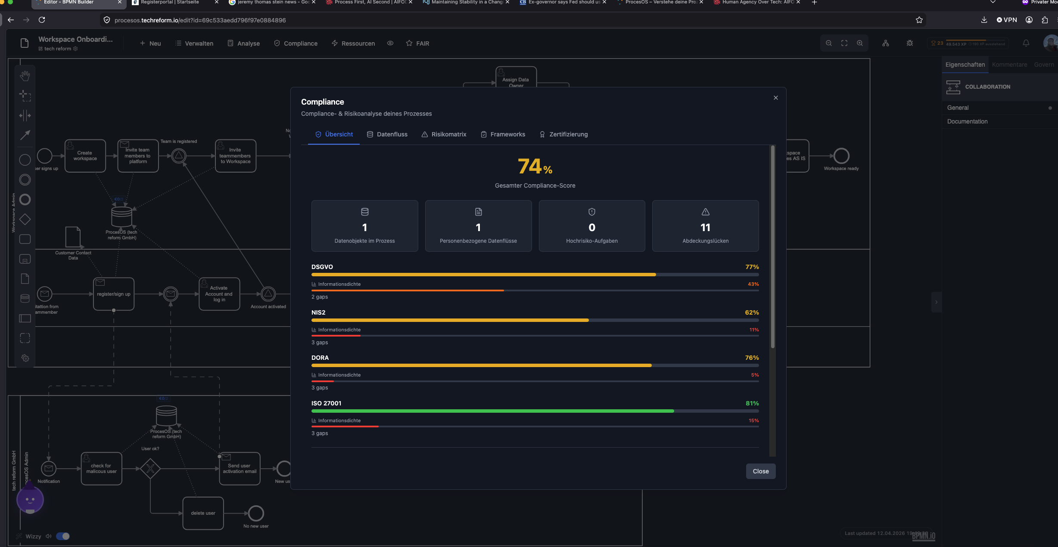Image resolution: width=1058 pixels, height=547 pixels.
Task: Add a pool/participant from palette
Action: pyautogui.click(x=25, y=318)
